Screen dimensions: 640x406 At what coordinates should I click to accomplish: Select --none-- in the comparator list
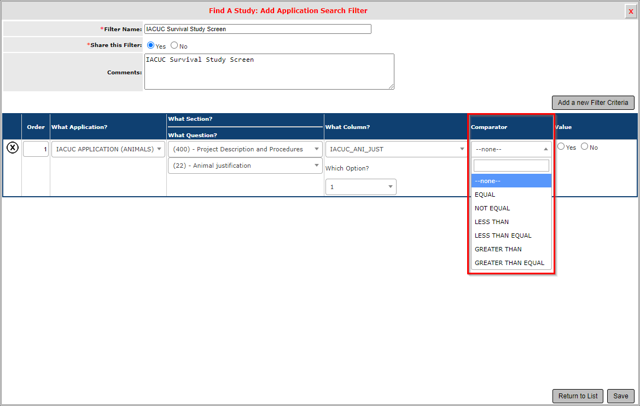tap(511, 181)
